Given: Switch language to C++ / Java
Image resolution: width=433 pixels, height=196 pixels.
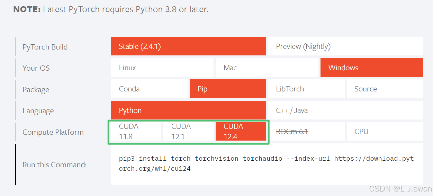Looking at the screenshot, I should (x=345, y=110).
